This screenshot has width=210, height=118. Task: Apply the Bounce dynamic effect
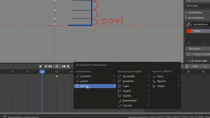pos(166,81)
